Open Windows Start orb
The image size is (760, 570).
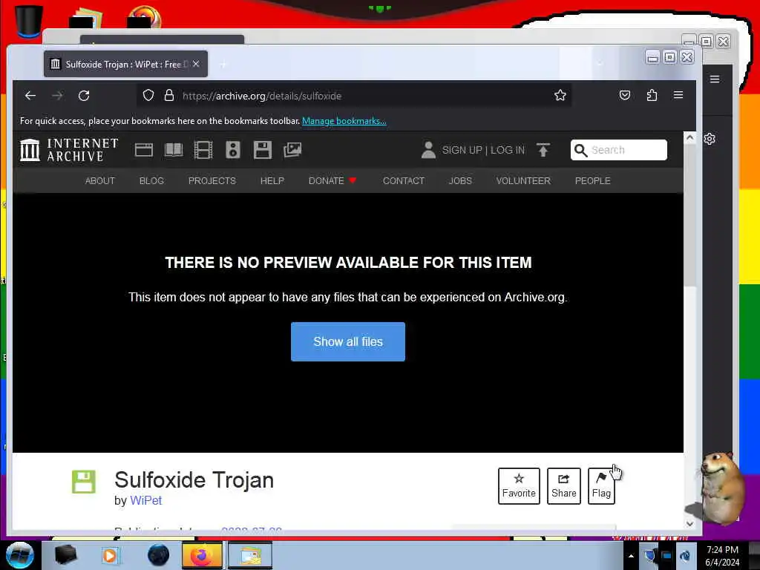(20, 555)
